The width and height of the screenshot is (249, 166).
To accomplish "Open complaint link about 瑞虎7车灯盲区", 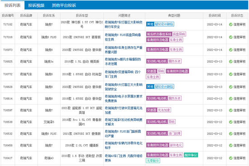I will point(124,24).
